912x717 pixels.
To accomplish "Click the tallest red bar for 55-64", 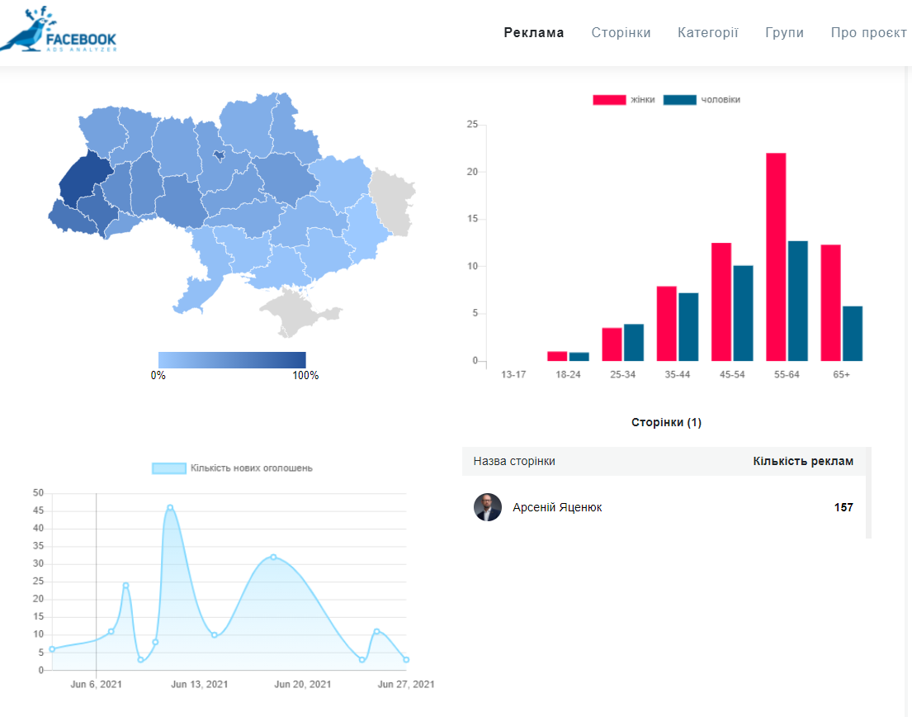I will coord(776,256).
